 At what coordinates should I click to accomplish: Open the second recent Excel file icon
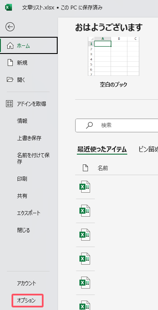(85, 211)
